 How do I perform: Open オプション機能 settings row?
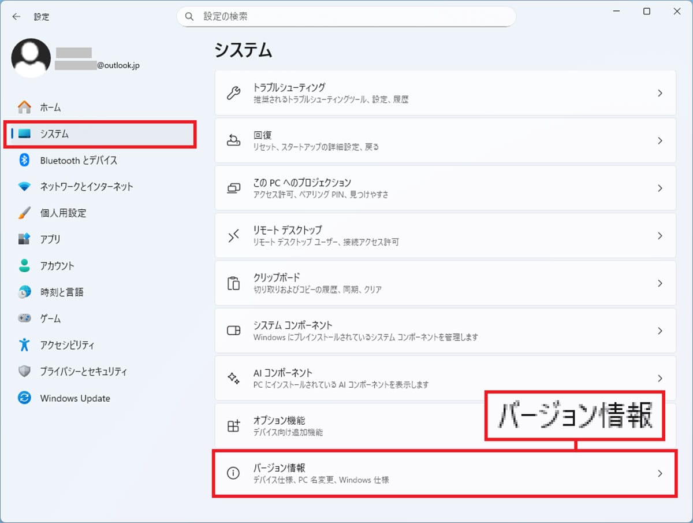pos(346,426)
